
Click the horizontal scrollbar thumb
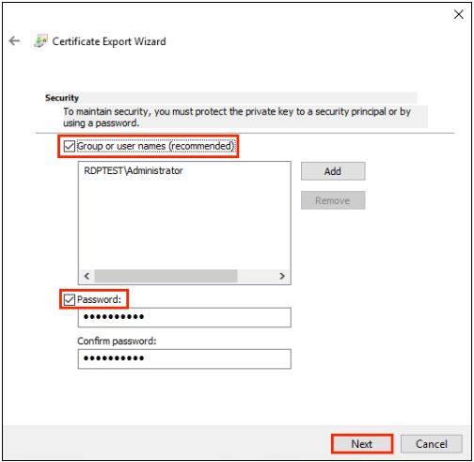click(x=166, y=276)
